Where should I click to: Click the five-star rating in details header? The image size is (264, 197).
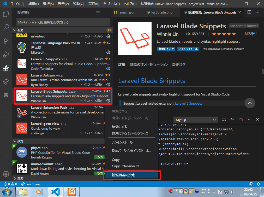[224, 34]
